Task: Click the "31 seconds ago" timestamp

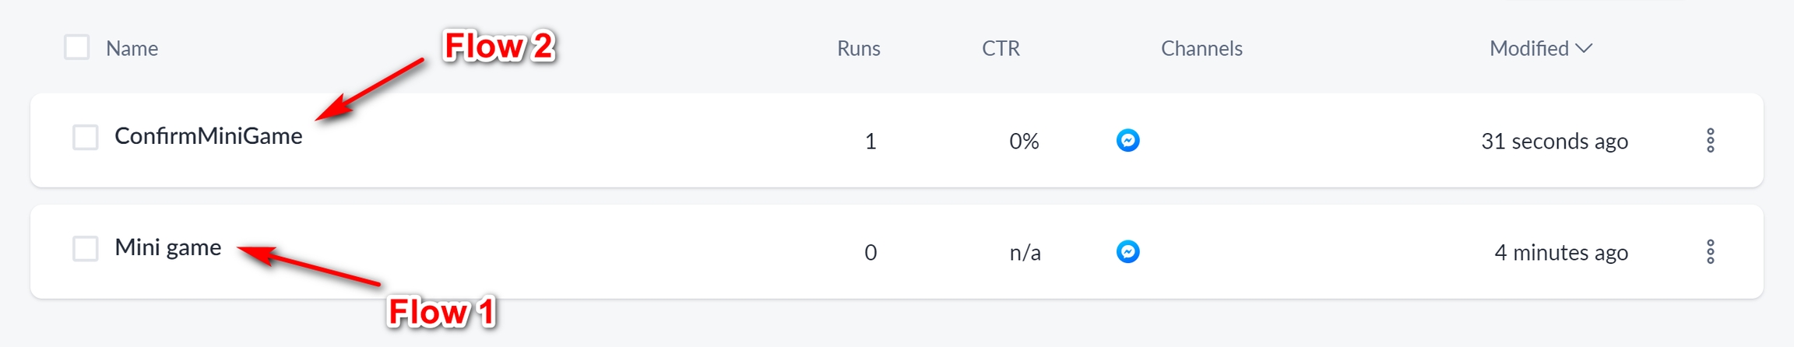Action: (1554, 141)
